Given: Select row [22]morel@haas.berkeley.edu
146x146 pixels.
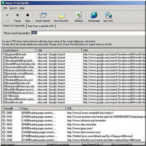Looking at the screenshot, I should click(x=74, y=64).
